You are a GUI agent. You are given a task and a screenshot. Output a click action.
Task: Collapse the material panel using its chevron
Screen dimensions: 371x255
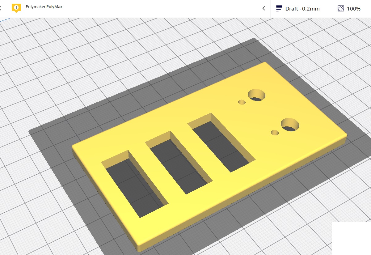(263, 8)
